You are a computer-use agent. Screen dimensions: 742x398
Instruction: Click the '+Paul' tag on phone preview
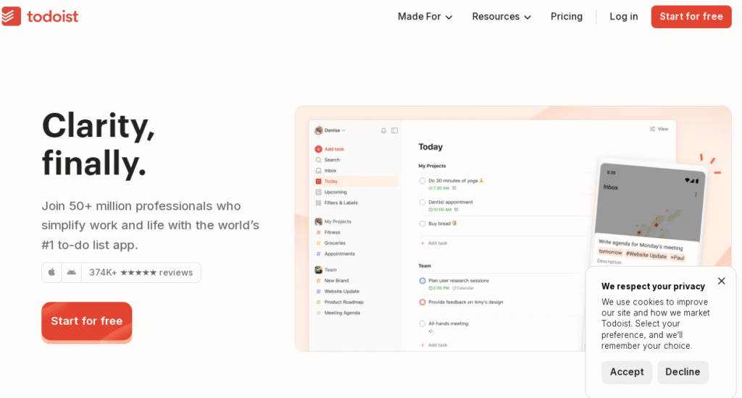678,258
